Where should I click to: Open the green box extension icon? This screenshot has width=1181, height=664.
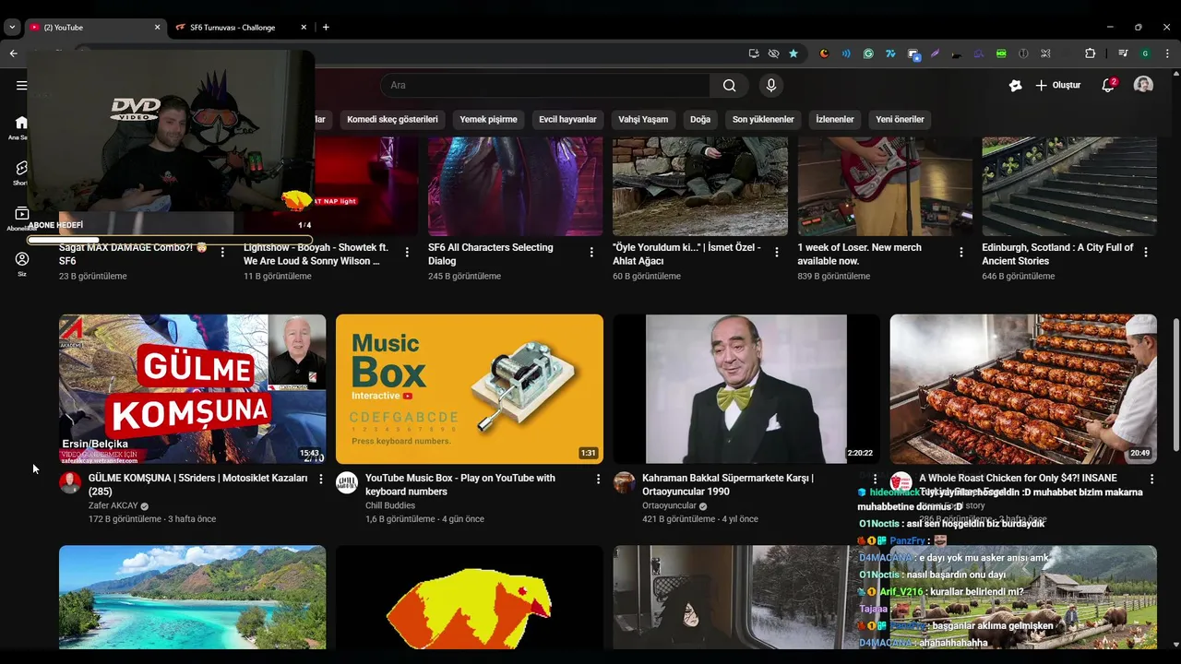pos(1001,53)
